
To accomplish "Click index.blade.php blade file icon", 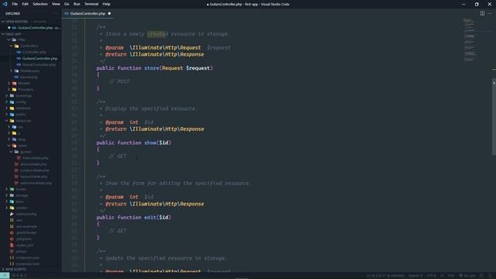I will coord(19,158).
